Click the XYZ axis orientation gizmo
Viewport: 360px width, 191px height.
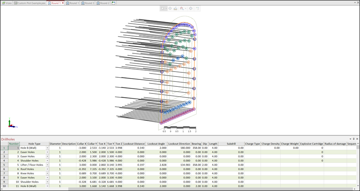[x=12, y=123]
